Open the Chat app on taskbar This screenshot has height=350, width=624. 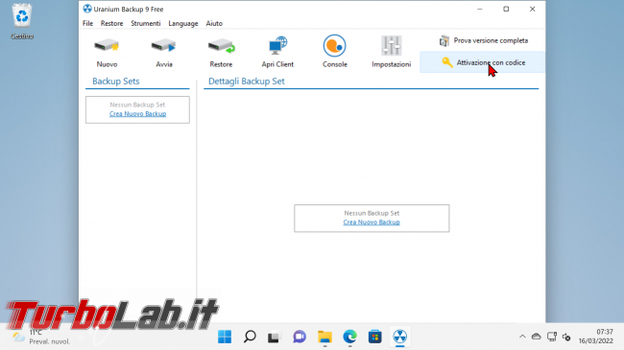click(300, 337)
